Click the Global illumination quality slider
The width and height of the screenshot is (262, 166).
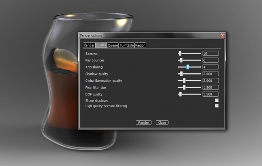coord(190,81)
